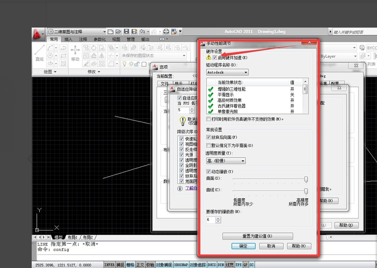The height and width of the screenshot is (268, 377).
Task: Open the workspace 二维草图与注释 dropdown
Action: 76,32
